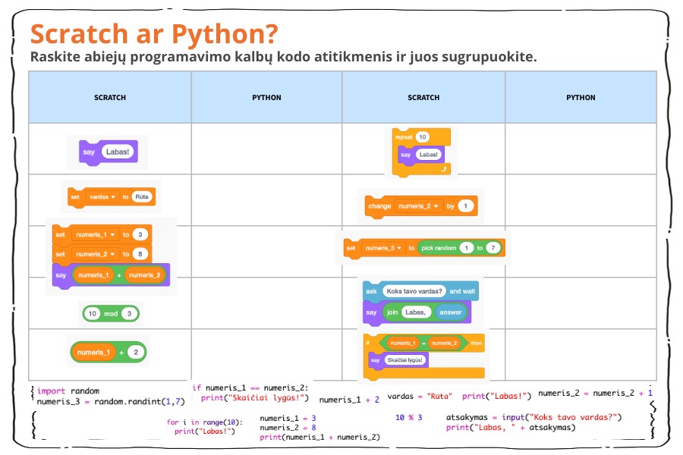The image size is (683, 455).
Task: Click the Python line 'numeris_2 = 8'
Action: tap(288, 428)
